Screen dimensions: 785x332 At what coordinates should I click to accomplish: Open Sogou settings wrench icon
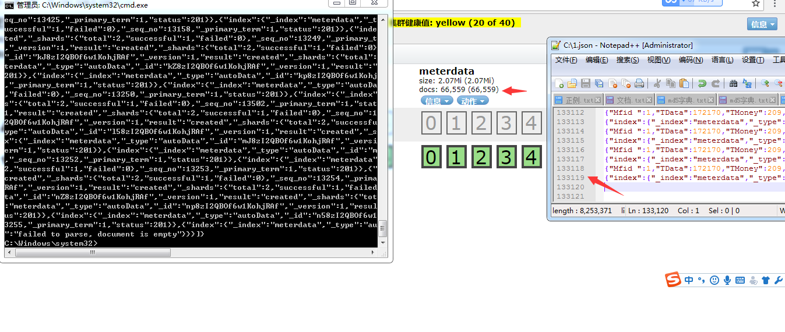pyautogui.click(x=778, y=280)
